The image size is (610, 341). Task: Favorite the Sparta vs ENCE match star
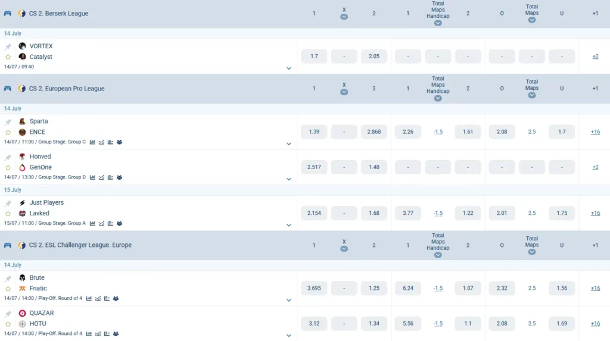pyautogui.click(x=8, y=133)
